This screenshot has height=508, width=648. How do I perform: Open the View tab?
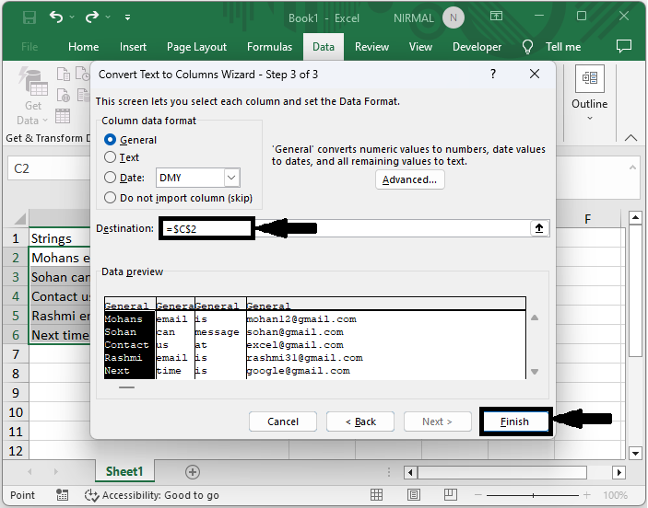click(420, 47)
